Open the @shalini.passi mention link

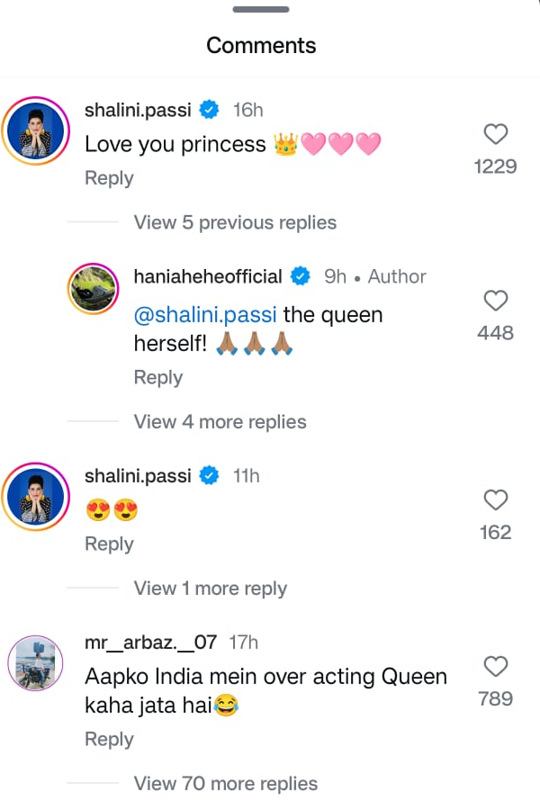click(x=205, y=315)
